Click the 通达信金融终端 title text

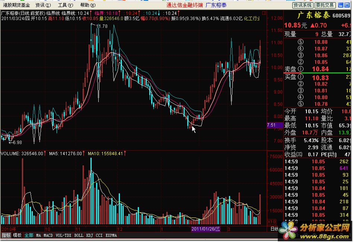(185, 5)
